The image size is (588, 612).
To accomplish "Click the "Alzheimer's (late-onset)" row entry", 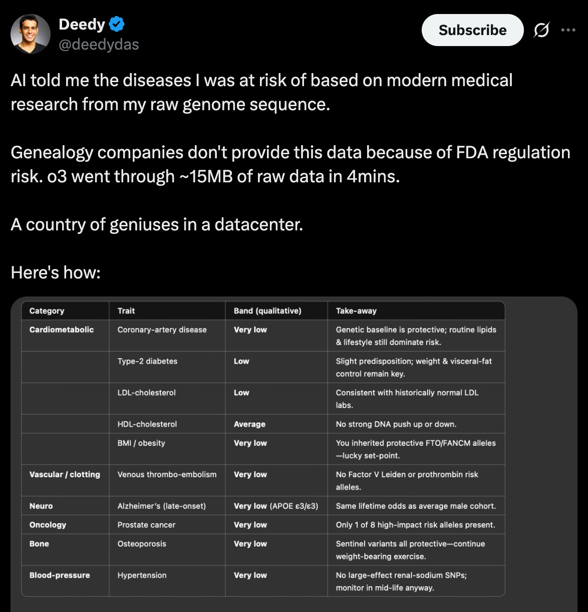I will tap(161, 506).
